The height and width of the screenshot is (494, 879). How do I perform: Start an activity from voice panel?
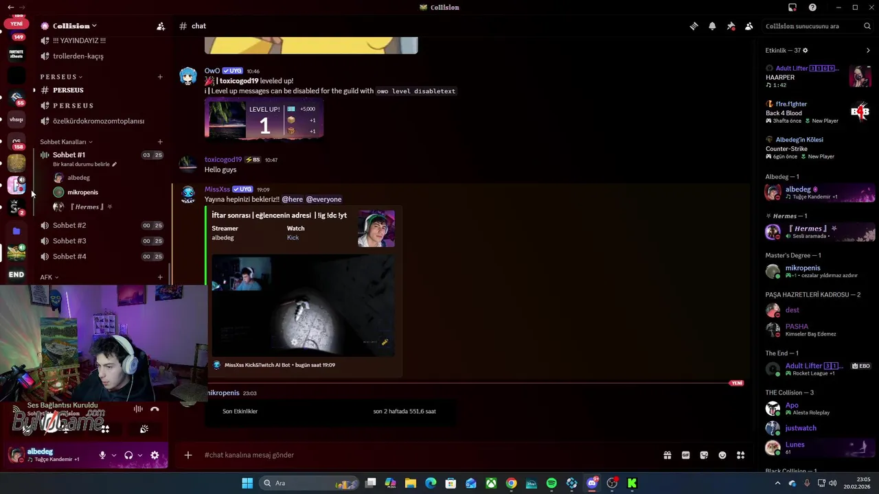(105, 429)
